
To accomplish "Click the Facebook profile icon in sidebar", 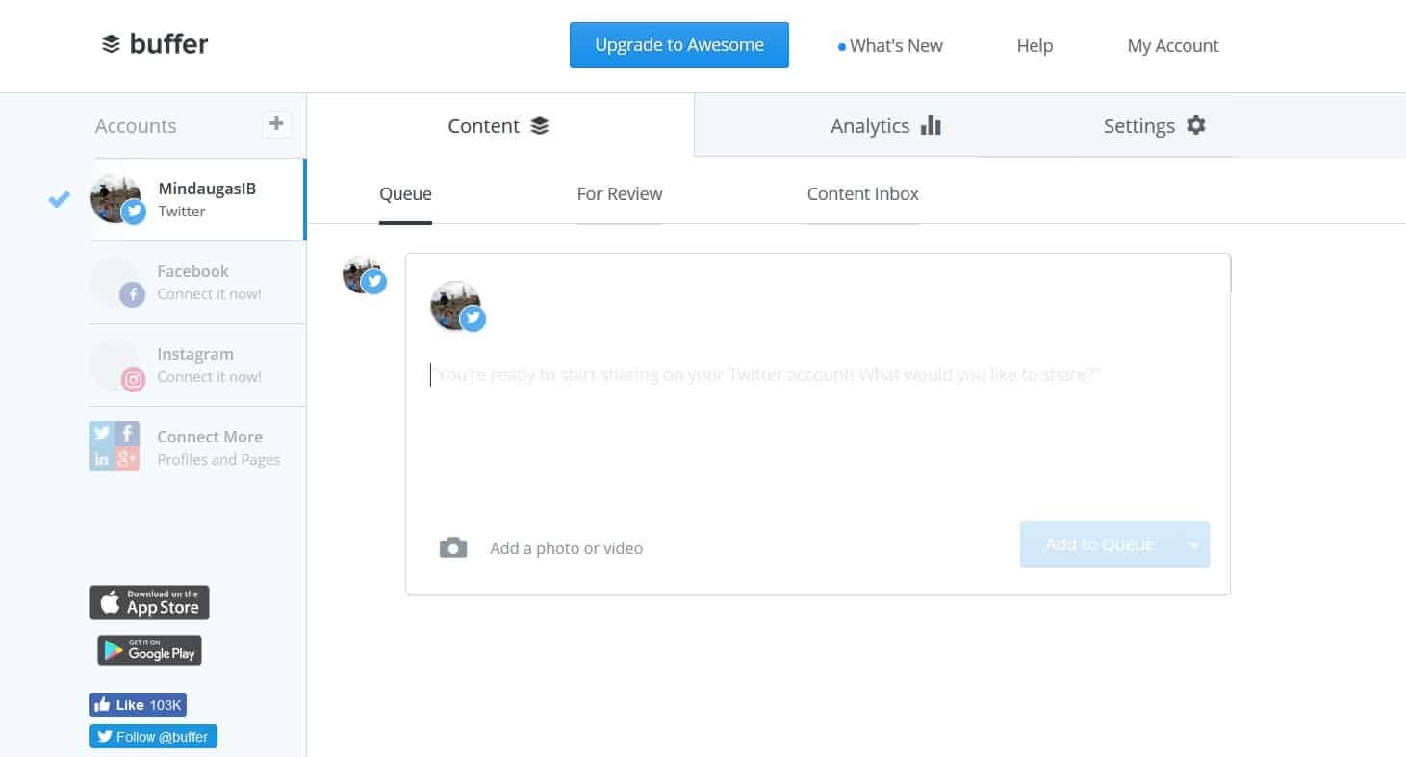I will coord(116,283).
